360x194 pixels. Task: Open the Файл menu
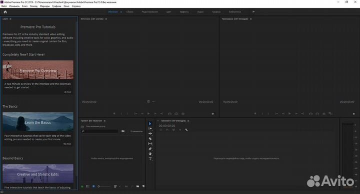(x=4, y=6)
